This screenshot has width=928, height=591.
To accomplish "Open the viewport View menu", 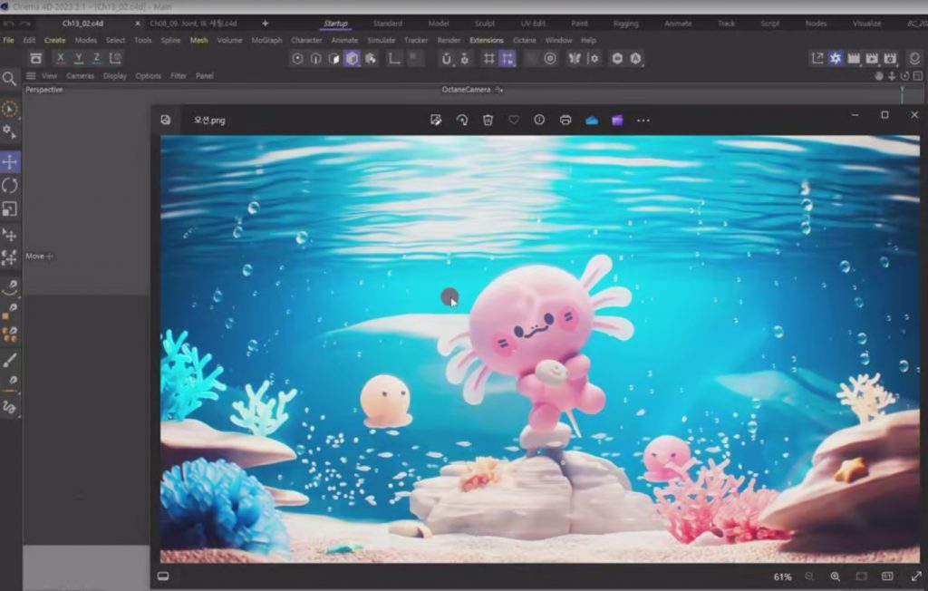I will [49, 76].
